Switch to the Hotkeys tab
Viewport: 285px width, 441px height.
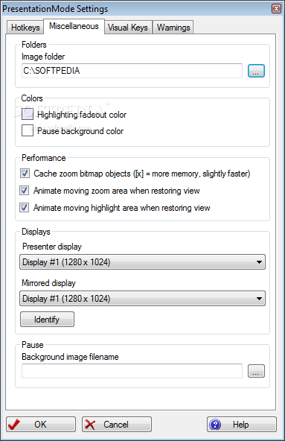(x=25, y=28)
